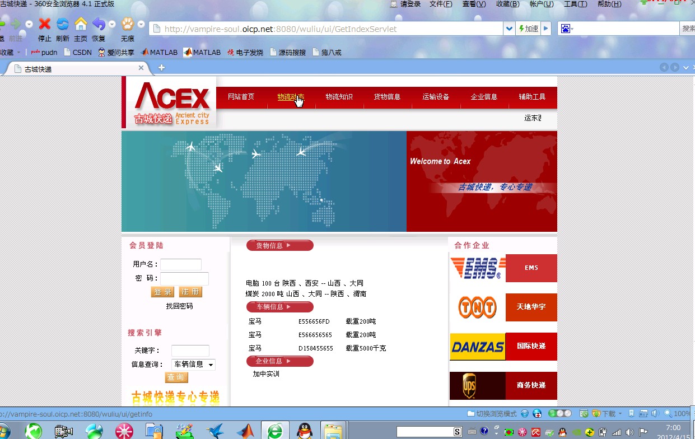
Task: Select the 古城快递 browser tab
Action: coord(78,69)
